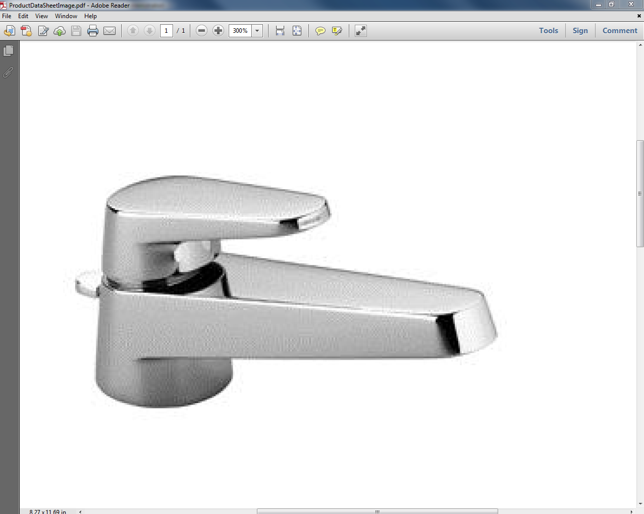
Task: Open the Attachments panel
Action: pyautogui.click(x=8, y=72)
